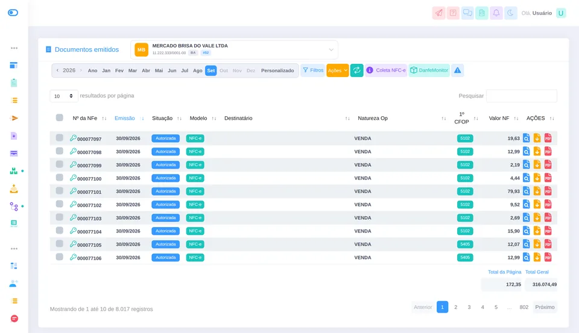Open PDF of NFe 000077099

point(548,165)
